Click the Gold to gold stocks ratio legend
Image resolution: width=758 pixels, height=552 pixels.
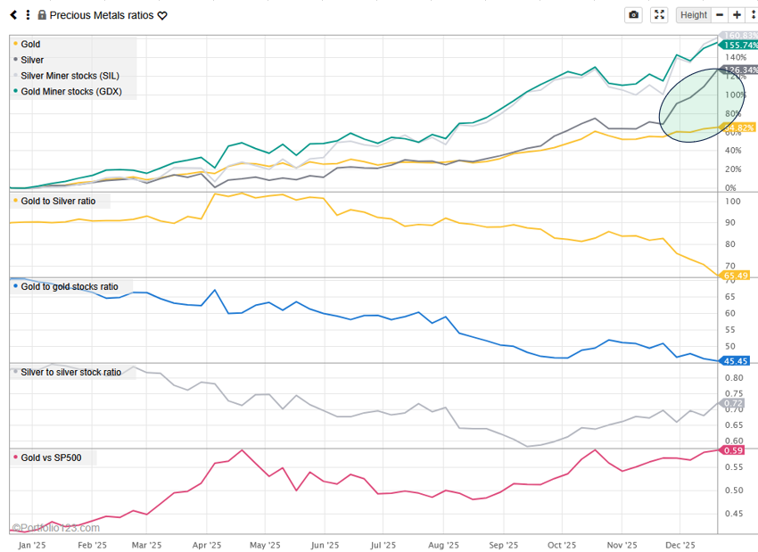coord(69,287)
